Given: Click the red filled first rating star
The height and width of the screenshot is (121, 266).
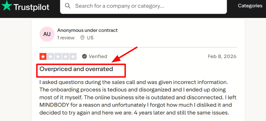Looking at the screenshot, I should coord(43,56).
